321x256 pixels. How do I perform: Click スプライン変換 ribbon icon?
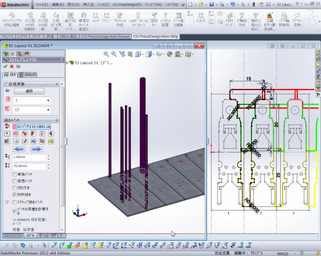pyautogui.click(x=297, y=20)
